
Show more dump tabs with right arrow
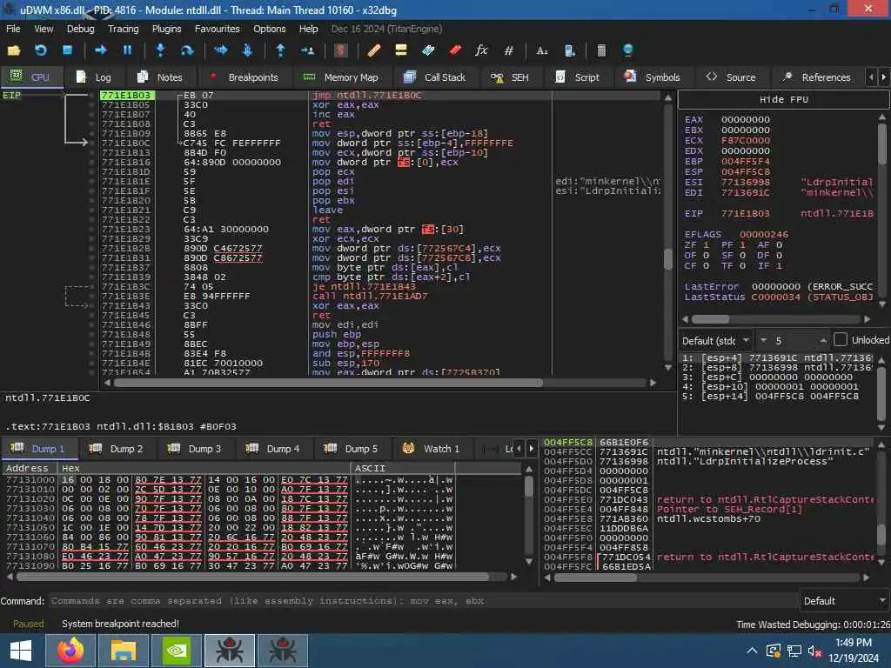tap(532, 449)
